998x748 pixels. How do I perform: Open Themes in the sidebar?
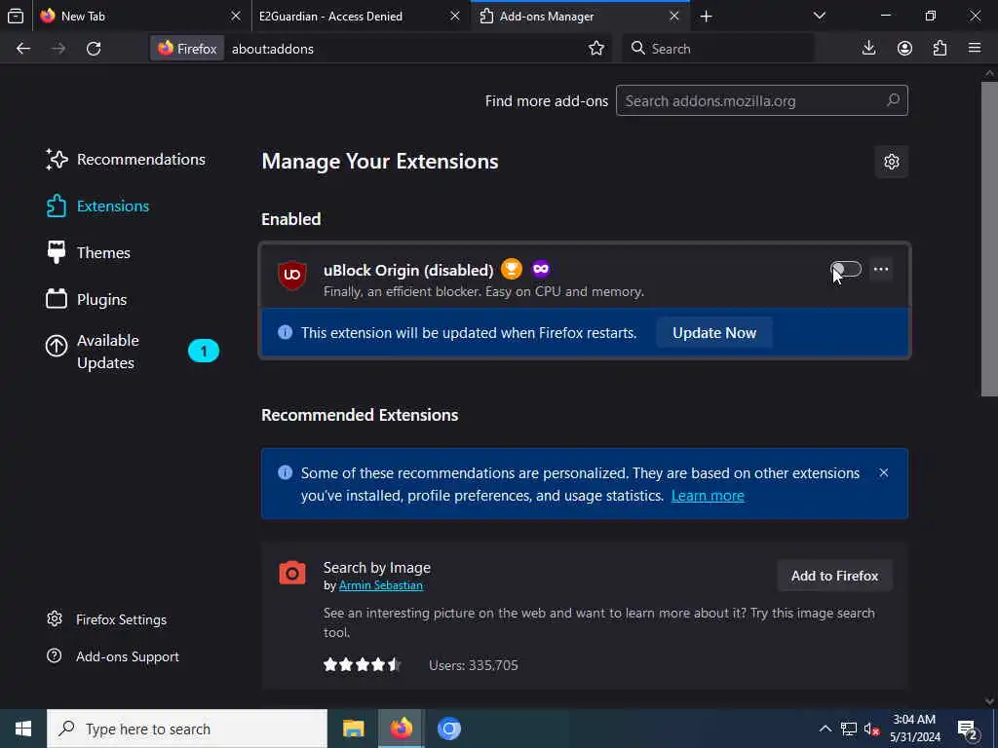pos(89,252)
